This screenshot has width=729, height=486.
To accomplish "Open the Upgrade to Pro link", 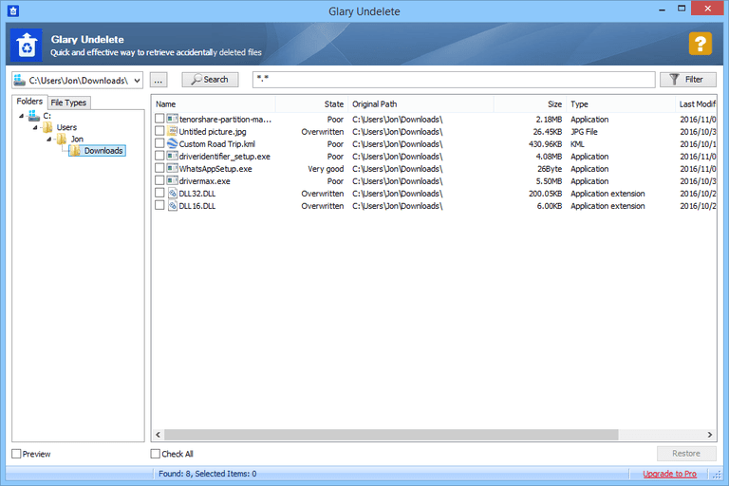I will click(669, 474).
